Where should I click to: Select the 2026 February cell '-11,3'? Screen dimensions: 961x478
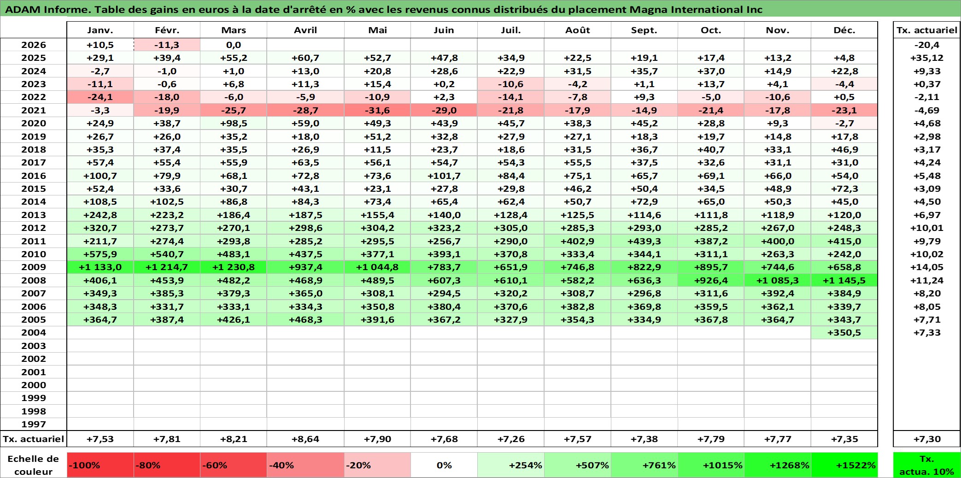pyautogui.click(x=167, y=45)
